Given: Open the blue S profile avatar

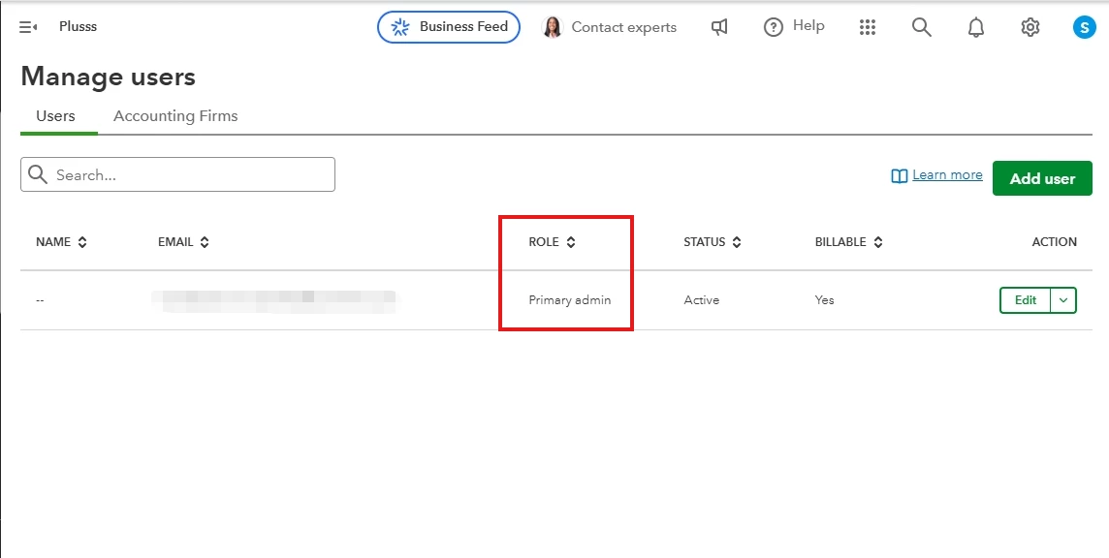Looking at the screenshot, I should pos(1084,27).
